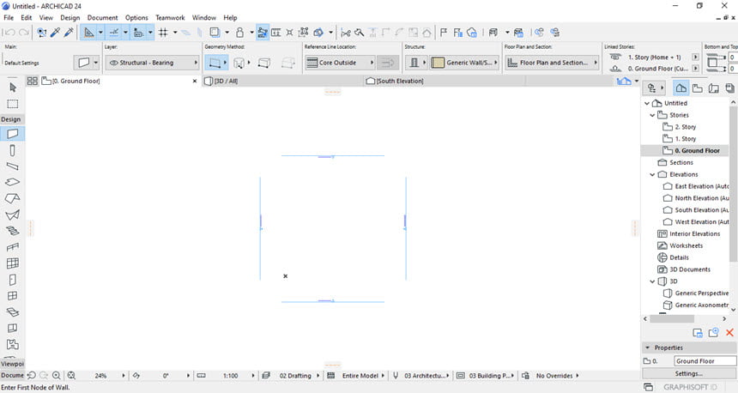738x393 pixels.
Task: Select the straight wall geometry method
Action: click(215, 63)
